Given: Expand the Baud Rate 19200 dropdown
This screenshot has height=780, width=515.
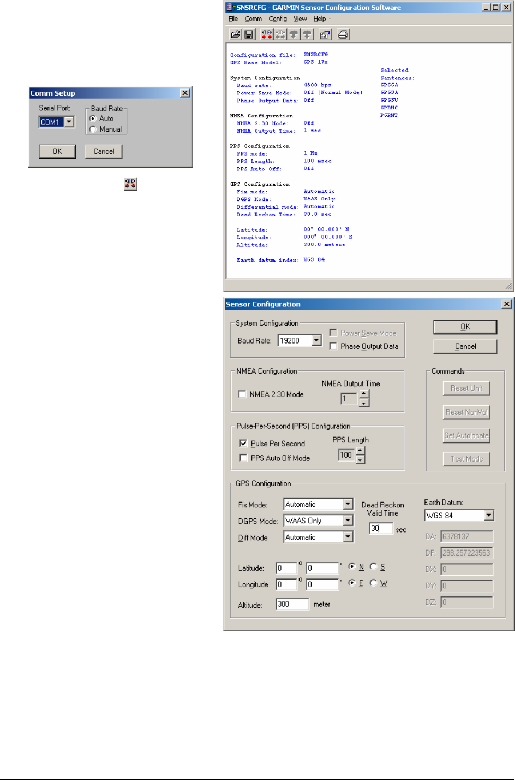Looking at the screenshot, I should [x=316, y=340].
